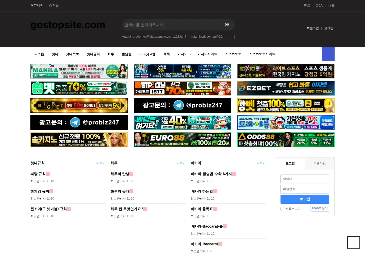Click the right small box next to popular keywords
This screenshot has width=365, height=254.
tap(232, 37)
